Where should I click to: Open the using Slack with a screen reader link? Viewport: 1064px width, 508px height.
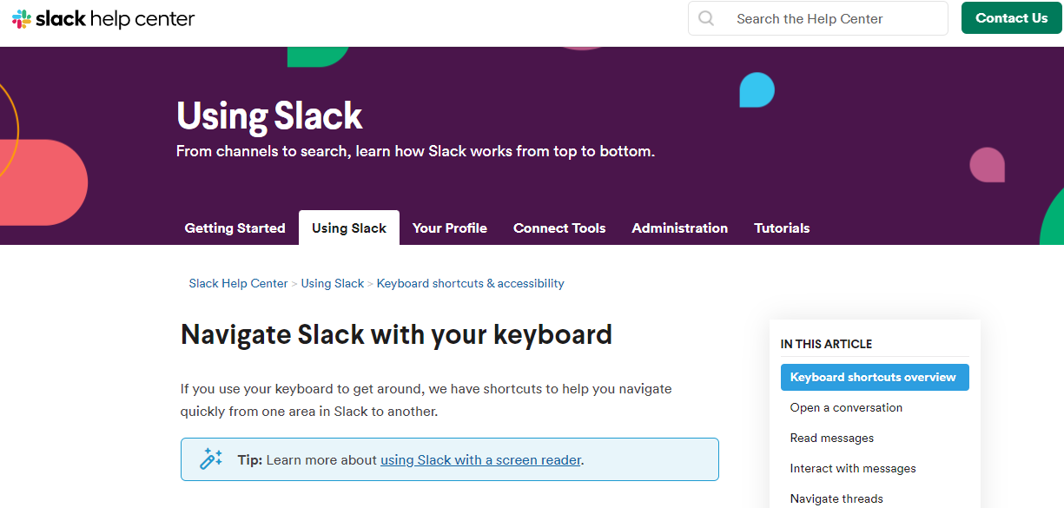coord(480,460)
